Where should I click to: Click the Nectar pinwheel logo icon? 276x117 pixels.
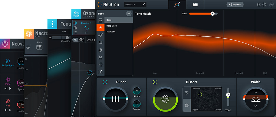pos(28,34)
